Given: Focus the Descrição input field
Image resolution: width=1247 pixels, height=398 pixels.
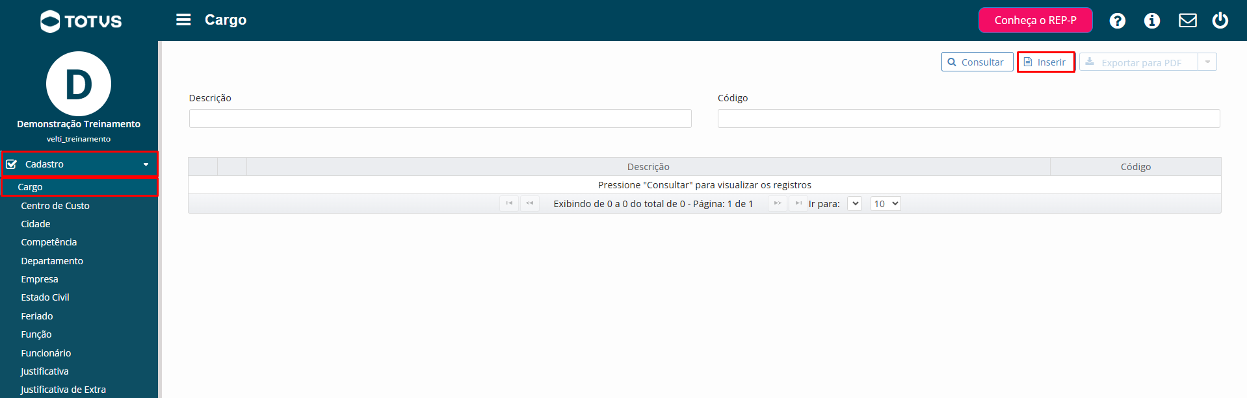Looking at the screenshot, I should pyautogui.click(x=440, y=118).
